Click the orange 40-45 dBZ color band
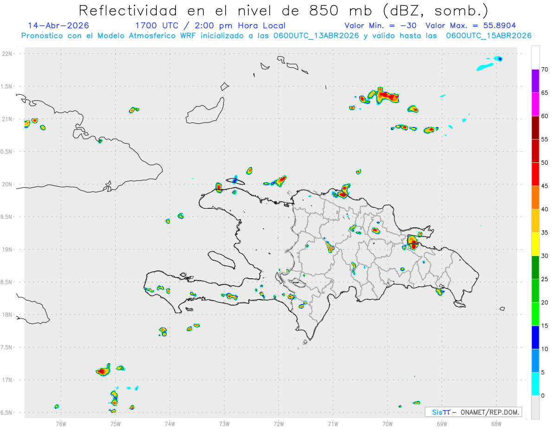Image resolution: width=557 pixels, height=430 pixels. point(535,198)
